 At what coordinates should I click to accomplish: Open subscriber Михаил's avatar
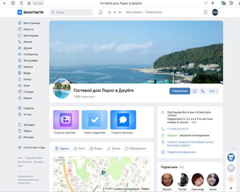click(167, 179)
